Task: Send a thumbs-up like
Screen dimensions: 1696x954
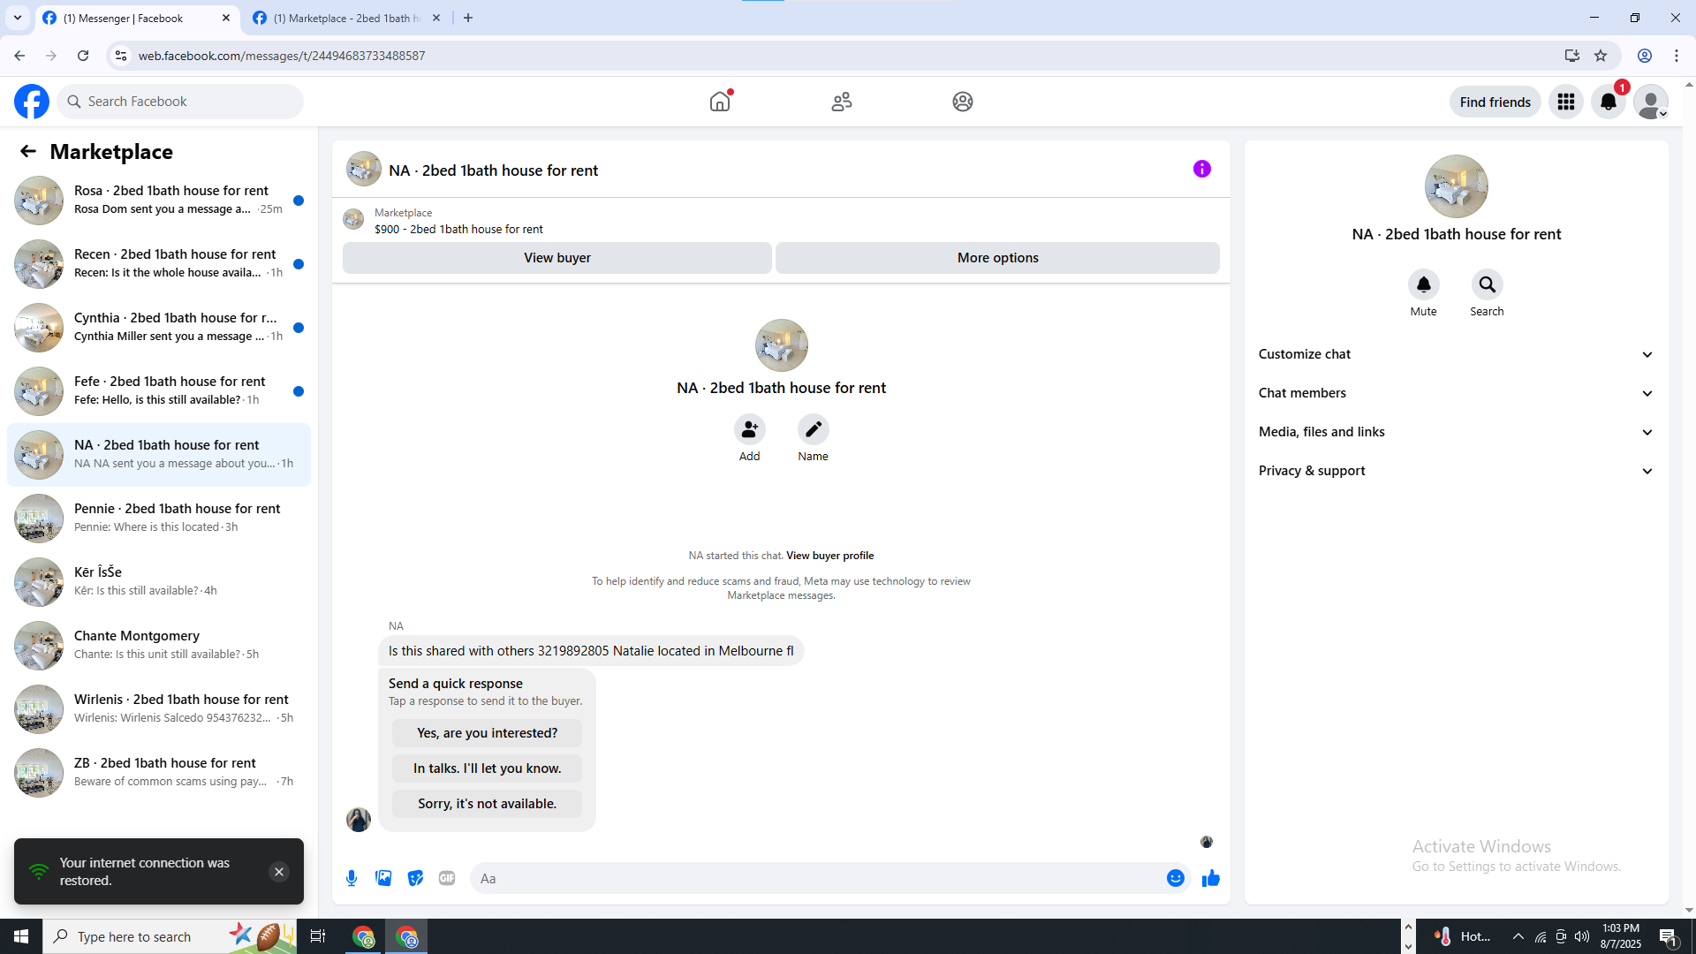Action: coord(1210,878)
